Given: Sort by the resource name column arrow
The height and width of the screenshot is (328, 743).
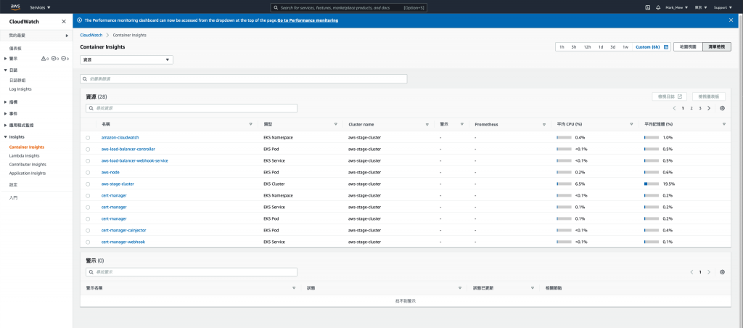Looking at the screenshot, I should point(250,124).
